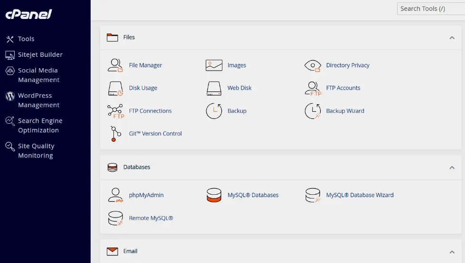Open the MySQL Database Wizard link
This screenshot has width=465, height=263.
[360, 195]
